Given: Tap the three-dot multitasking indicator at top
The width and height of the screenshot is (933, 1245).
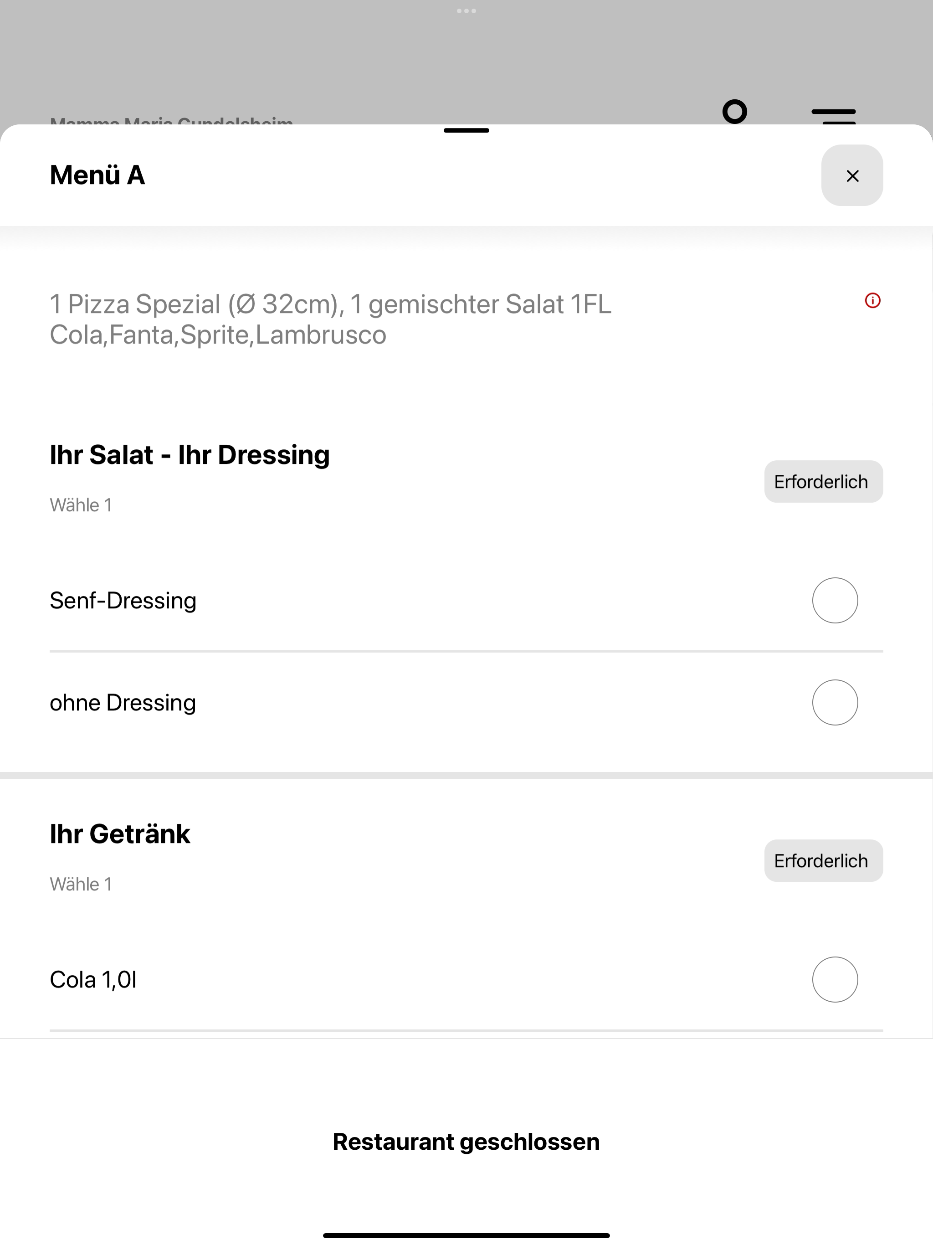Looking at the screenshot, I should click(466, 10).
